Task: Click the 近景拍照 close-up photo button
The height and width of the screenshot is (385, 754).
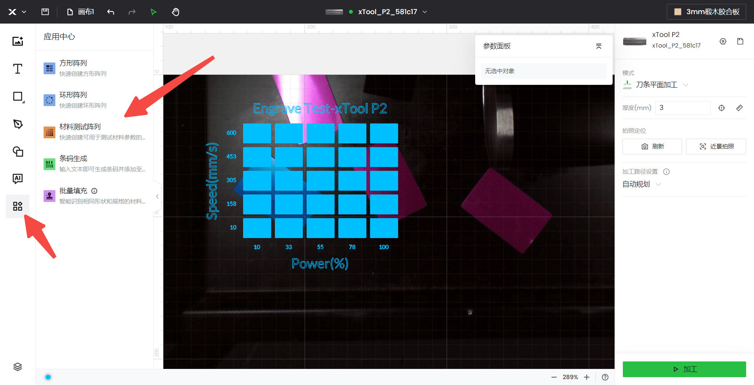Action: [x=716, y=147]
